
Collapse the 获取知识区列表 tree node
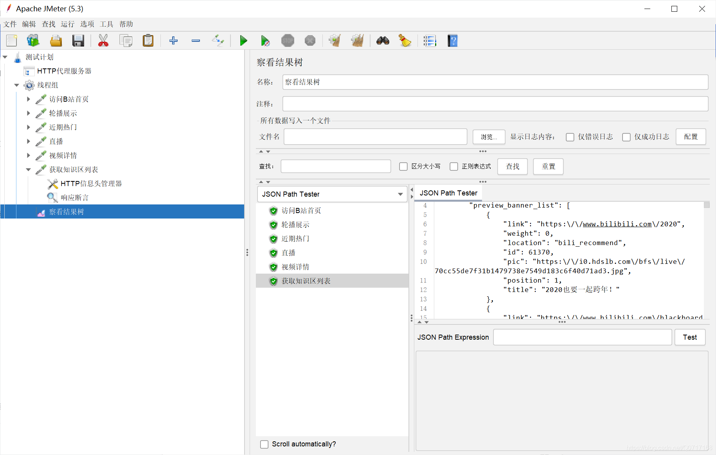pyautogui.click(x=28, y=170)
